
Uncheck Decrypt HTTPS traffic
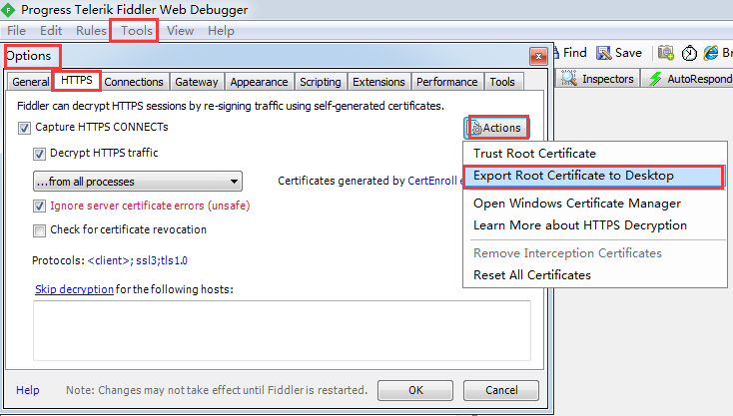[x=40, y=154]
